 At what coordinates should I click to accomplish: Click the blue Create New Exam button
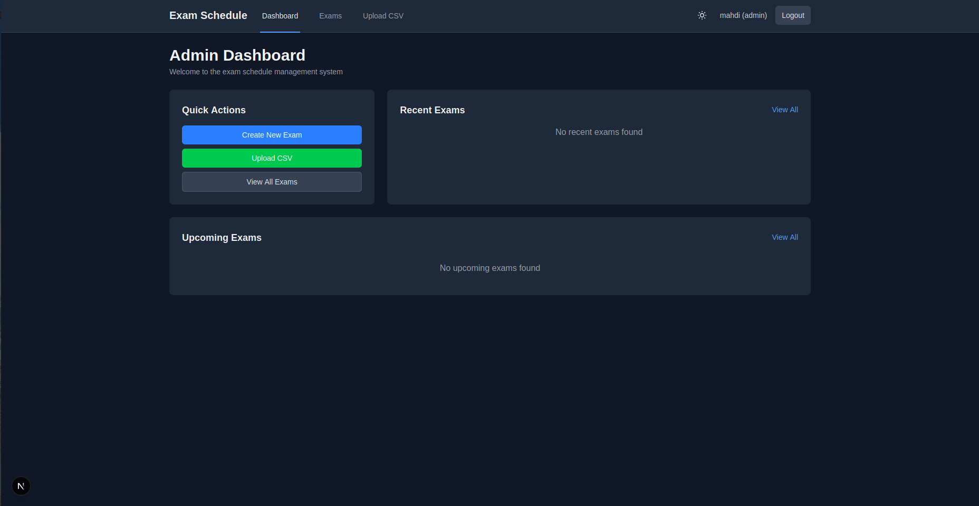272,135
